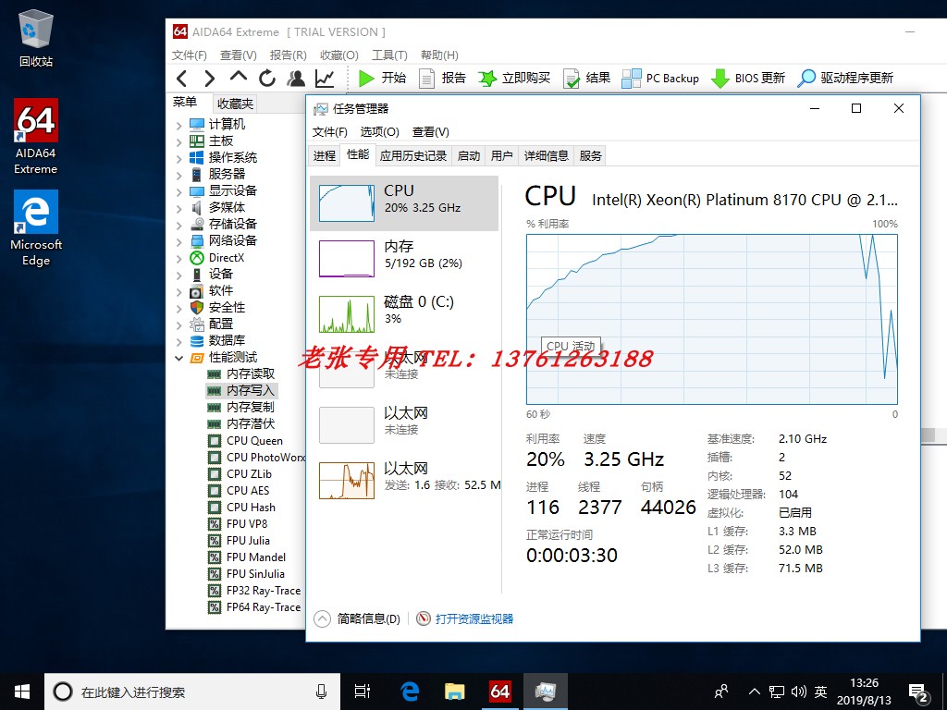This screenshot has width=947, height=710.
Task: Switch to 详细信息 tab
Action: pyautogui.click(x=546, y=155)
